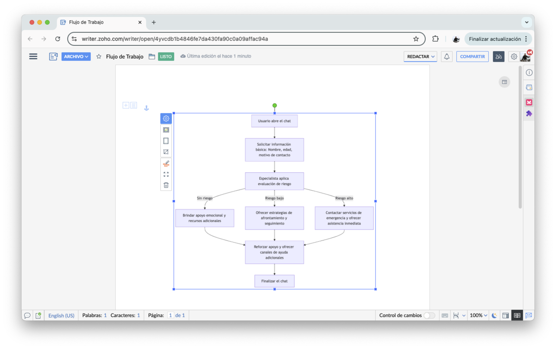
Task: Star the Flujo de Trabajo document
Action: (99, 57)
